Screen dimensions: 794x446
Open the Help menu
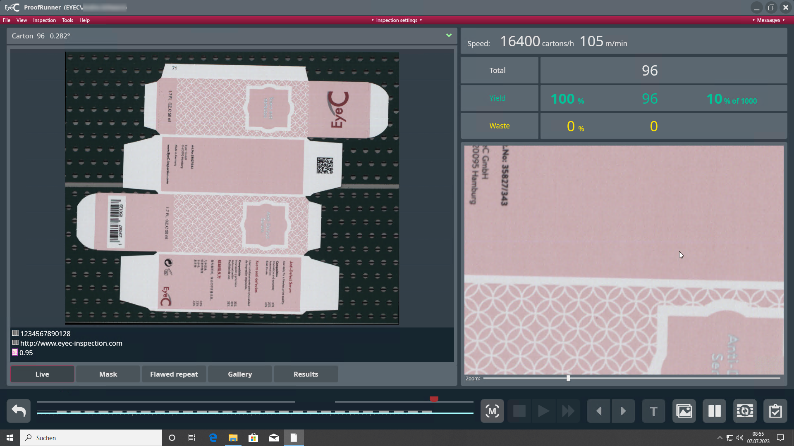84,20
